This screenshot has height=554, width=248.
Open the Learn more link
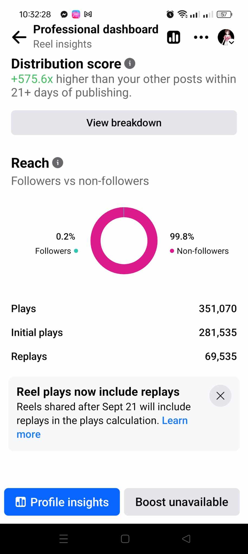tap(175, 421)
